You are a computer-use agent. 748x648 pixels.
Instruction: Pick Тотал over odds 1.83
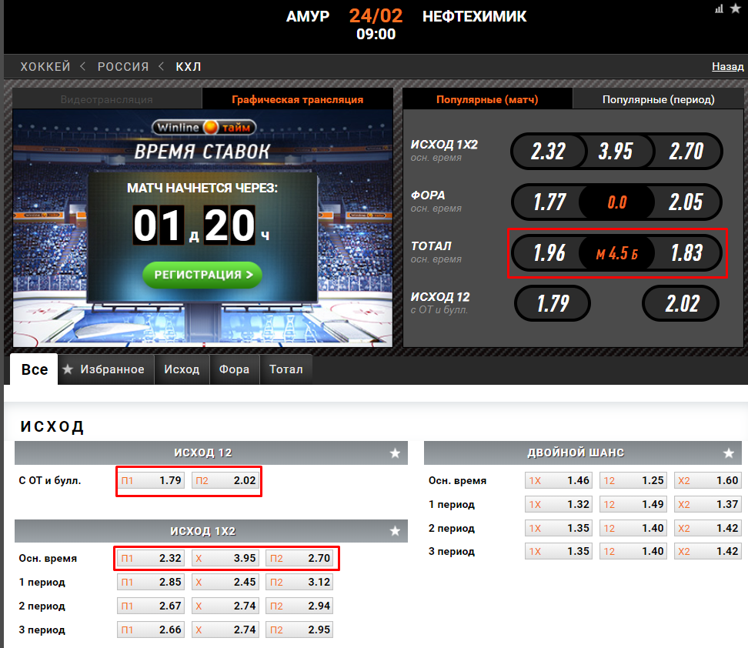tap(686, 253)
